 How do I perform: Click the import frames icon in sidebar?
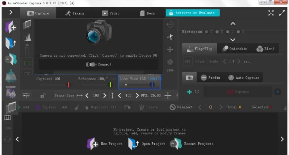[11, 76]
